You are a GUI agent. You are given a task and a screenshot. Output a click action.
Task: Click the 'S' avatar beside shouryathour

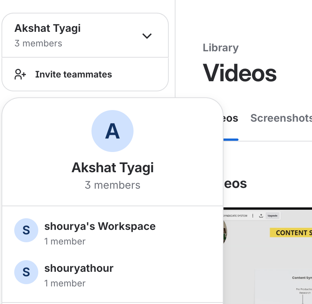coord(26,272)
